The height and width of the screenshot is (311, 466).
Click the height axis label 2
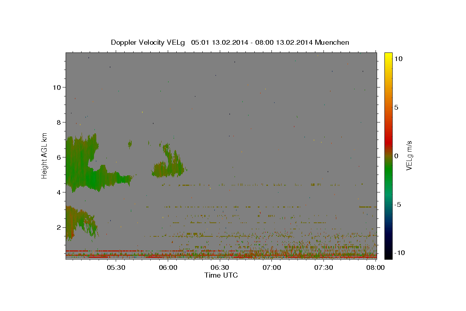click(59, 227)
